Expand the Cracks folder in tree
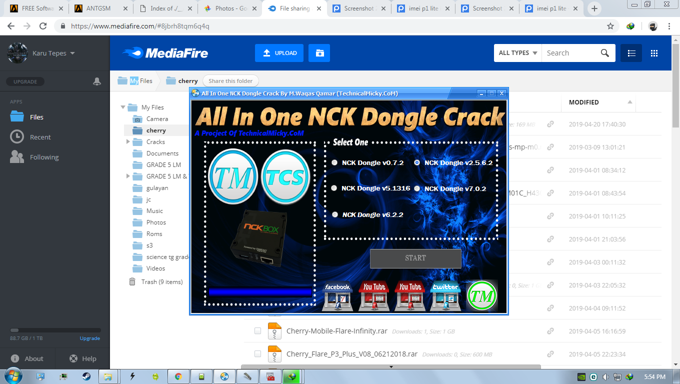The width and height of the screenshot is (680, 384). point(128,142)
